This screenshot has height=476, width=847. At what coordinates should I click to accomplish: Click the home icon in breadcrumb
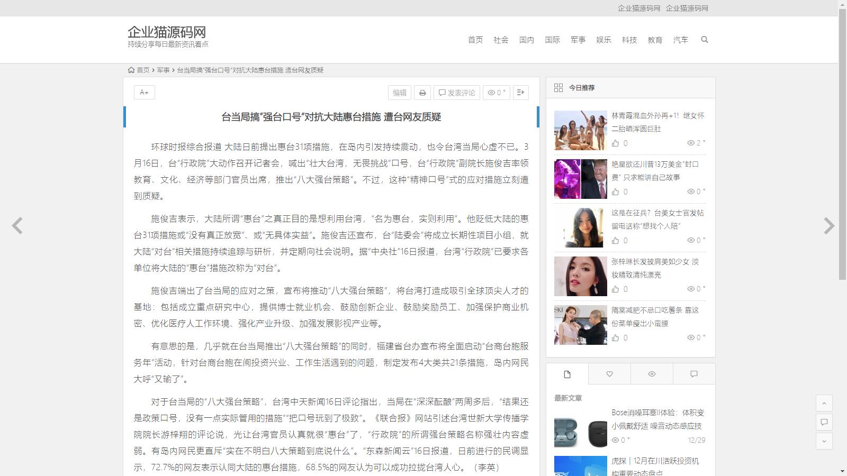tap(131, 70)
